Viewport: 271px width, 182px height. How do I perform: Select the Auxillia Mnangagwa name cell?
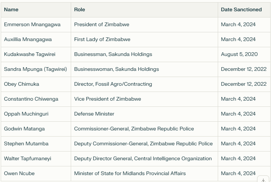(x=28, y=39)
